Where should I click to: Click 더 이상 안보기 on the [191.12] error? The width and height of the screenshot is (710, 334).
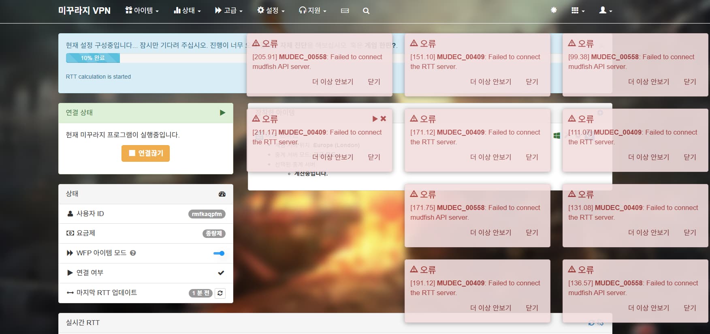tap(490, 308)
